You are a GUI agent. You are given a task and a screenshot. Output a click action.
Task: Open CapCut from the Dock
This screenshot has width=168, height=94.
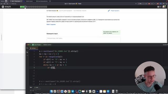pos(94,91)
